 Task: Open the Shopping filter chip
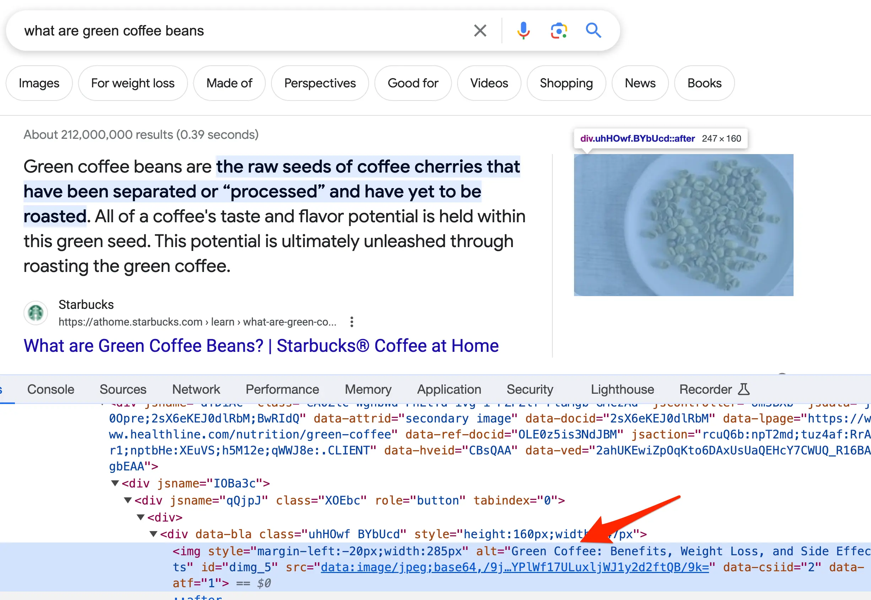pyautogui.click(x=566, y=83)
